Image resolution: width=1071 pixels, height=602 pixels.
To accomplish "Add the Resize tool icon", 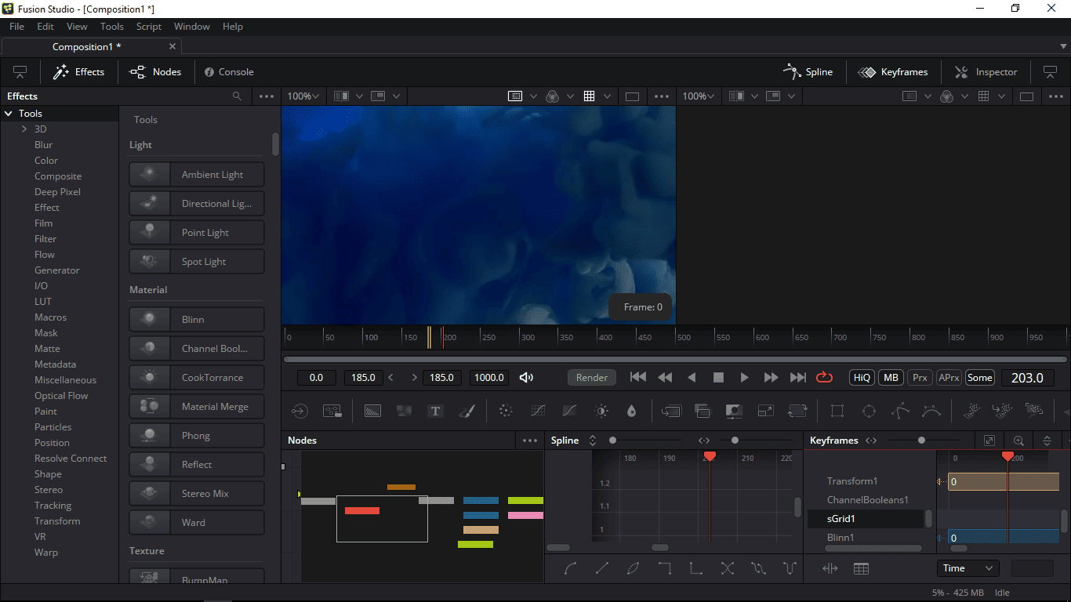I will click(x=765, y=411).
